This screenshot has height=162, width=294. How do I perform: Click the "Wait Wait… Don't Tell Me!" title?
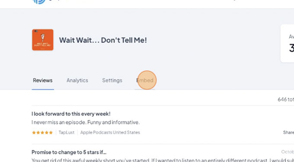tap(103, 40)
